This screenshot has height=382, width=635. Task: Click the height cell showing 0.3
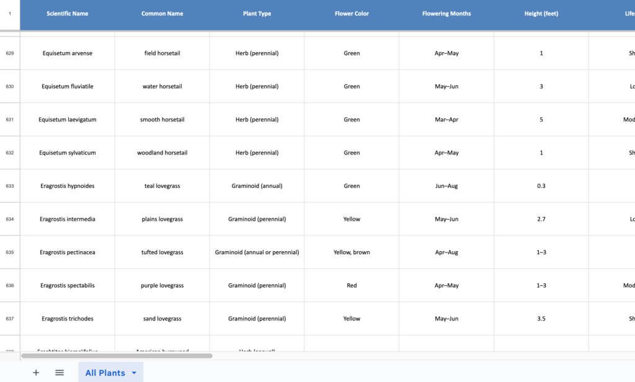[541, 186]
